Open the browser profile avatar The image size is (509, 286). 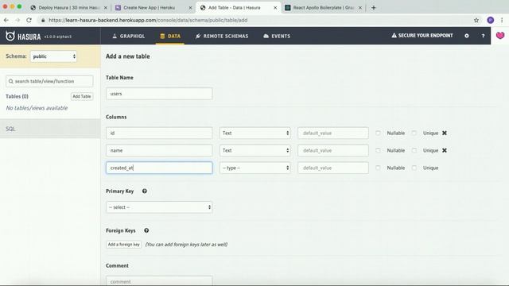pos(491,20)
